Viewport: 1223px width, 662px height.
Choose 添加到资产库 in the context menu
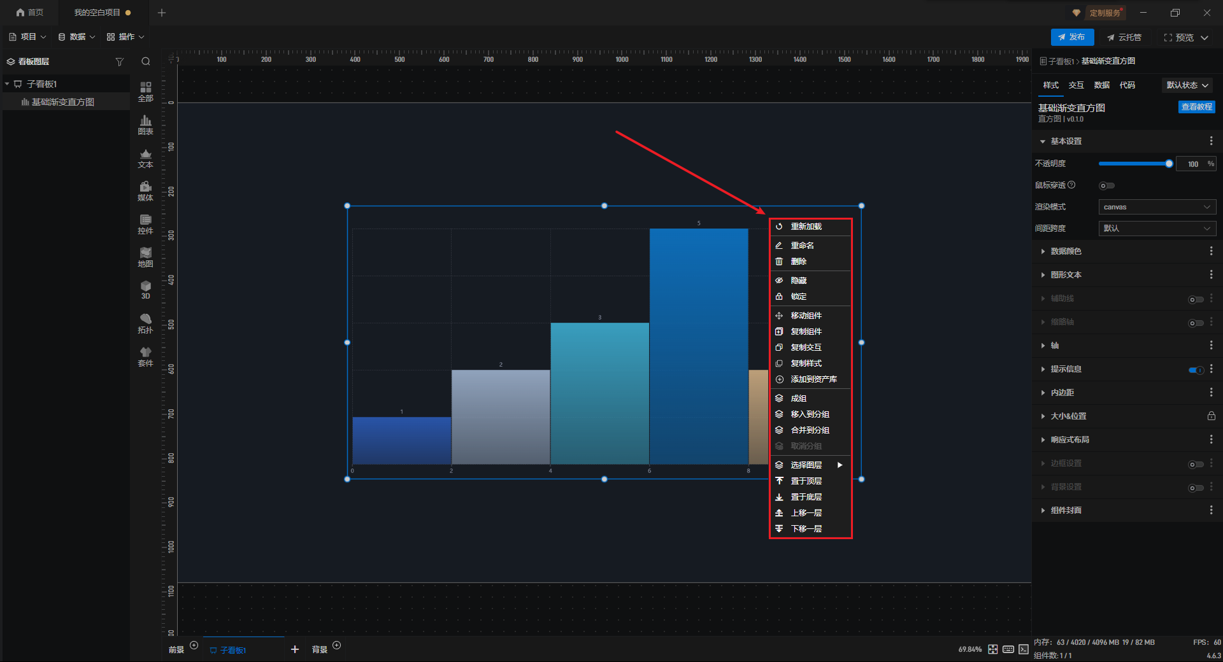pos(810,379)
